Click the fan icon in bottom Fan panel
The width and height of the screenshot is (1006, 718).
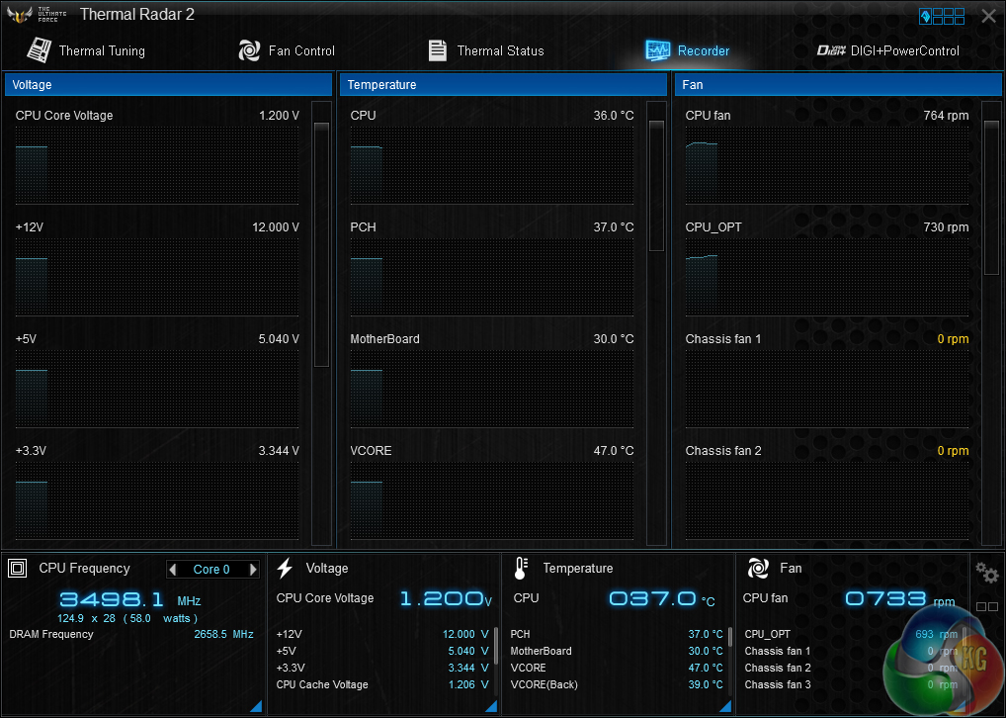coord(758,568)
